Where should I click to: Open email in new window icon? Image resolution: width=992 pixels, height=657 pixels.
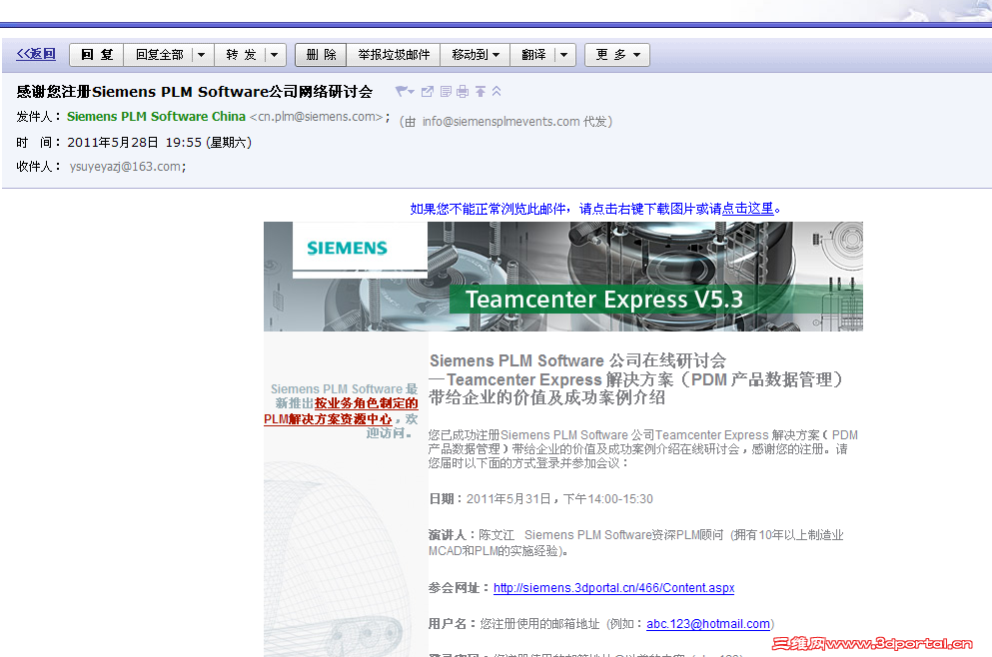(427, 92)
